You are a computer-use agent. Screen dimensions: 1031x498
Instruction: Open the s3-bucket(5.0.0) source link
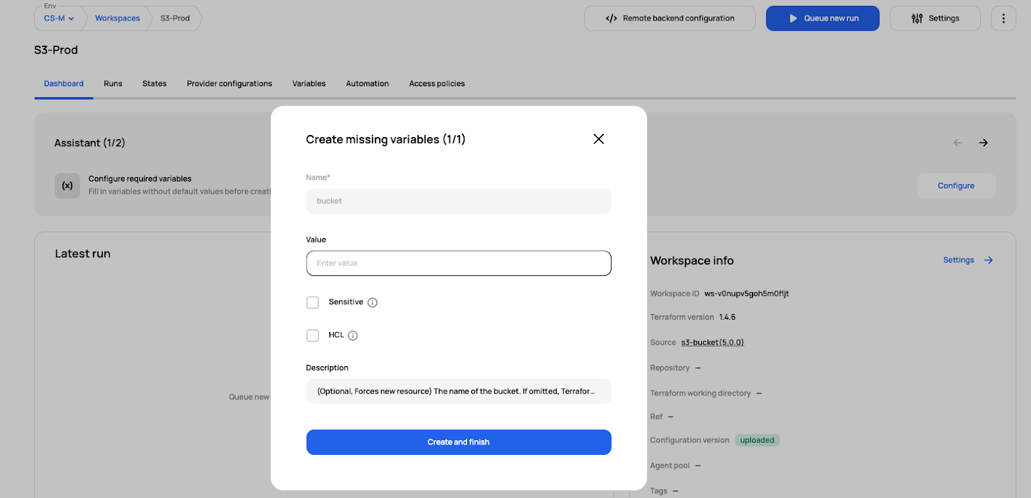[x=713, y=342]
